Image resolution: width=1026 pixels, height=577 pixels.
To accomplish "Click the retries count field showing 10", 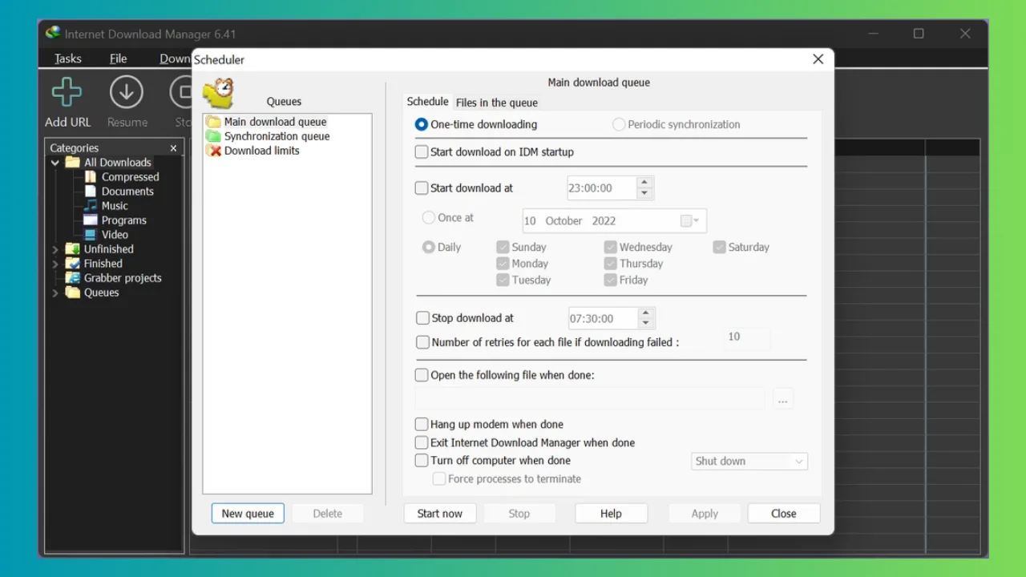I will pos(747,337).
